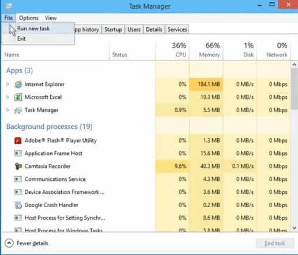Click the scrollbar down arrow
Image resolution: width=298 pixels, height=255 pixels.
click(x=295, y=228)
